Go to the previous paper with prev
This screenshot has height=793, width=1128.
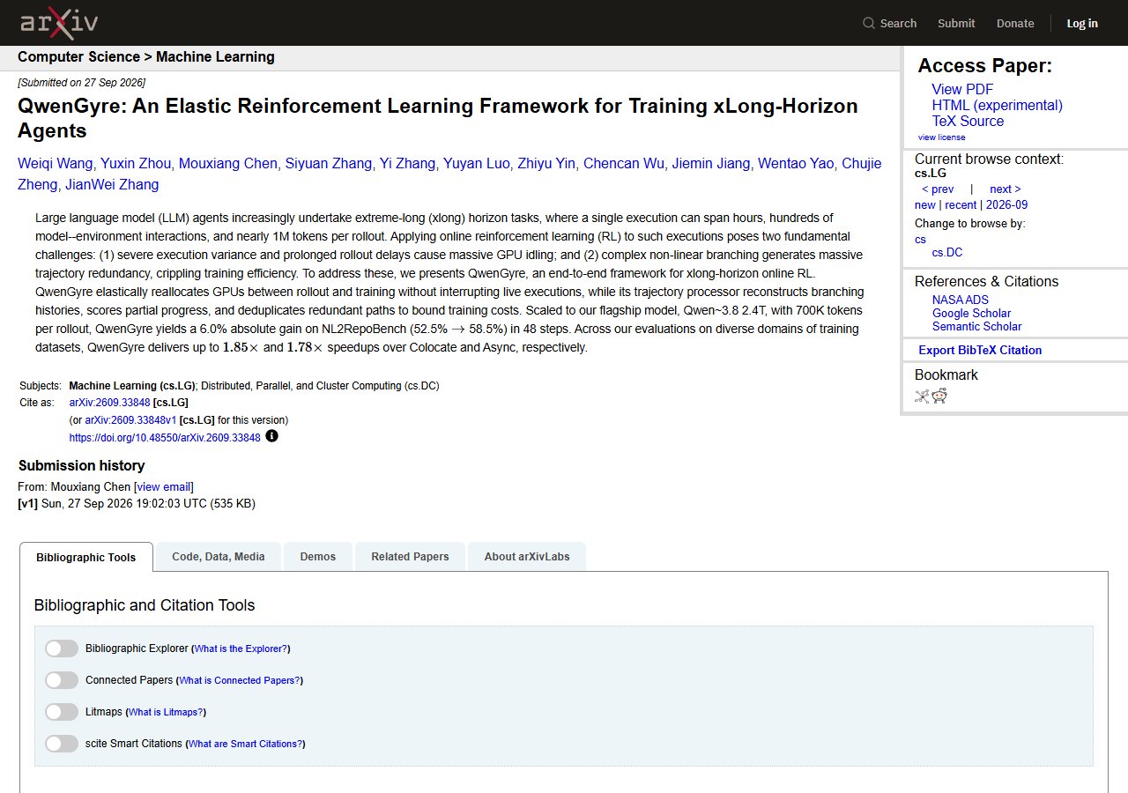(x=938, y=189)
